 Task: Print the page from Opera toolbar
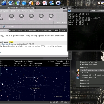[41, 17]
